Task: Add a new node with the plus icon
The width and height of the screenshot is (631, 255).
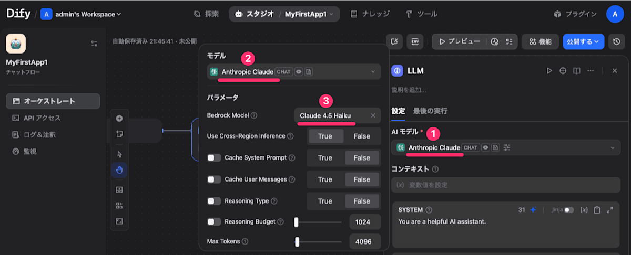Action: click(119, 119)
